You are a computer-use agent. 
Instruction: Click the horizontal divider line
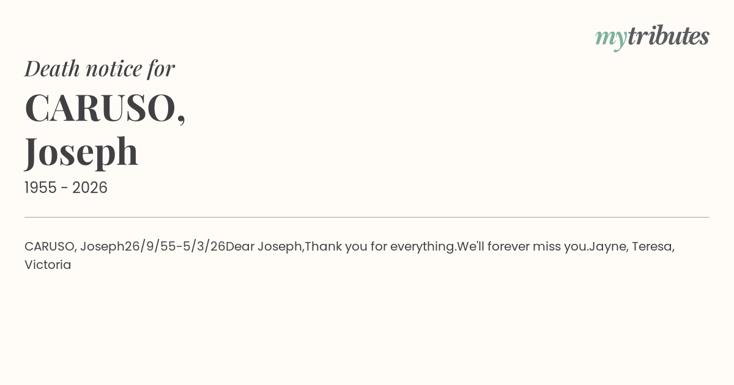367,217
